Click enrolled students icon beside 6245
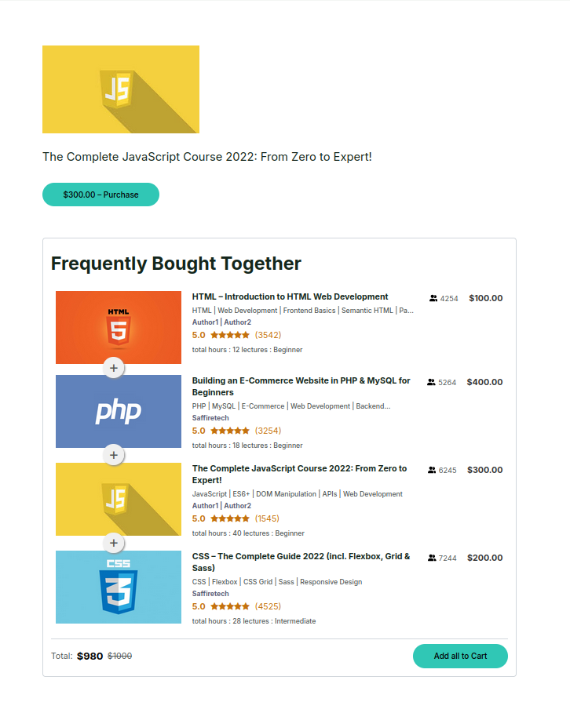The height and width of the screenshot is (713, 570). [432, 471]
